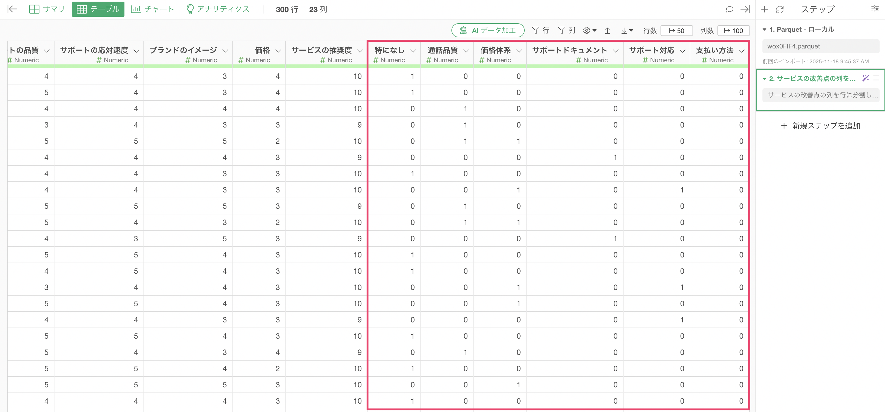Click the row count field showing 50
The width and height of the screenshot is (885, 412).
point(676,31)
